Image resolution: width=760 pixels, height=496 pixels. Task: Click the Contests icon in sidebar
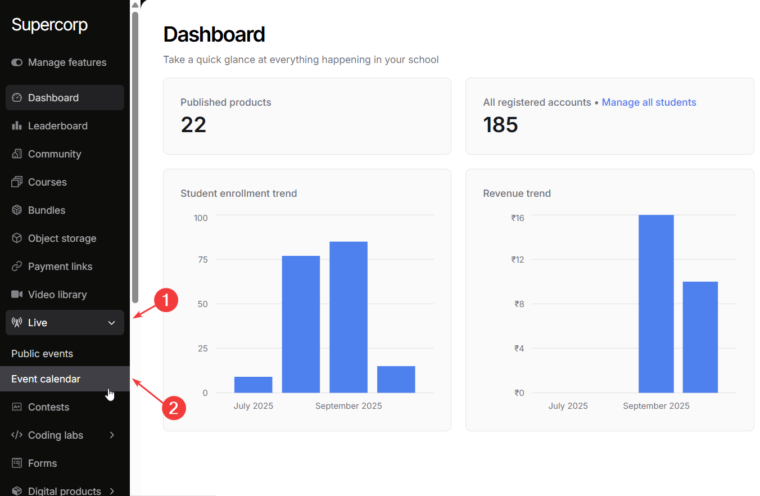pos(17,407)
